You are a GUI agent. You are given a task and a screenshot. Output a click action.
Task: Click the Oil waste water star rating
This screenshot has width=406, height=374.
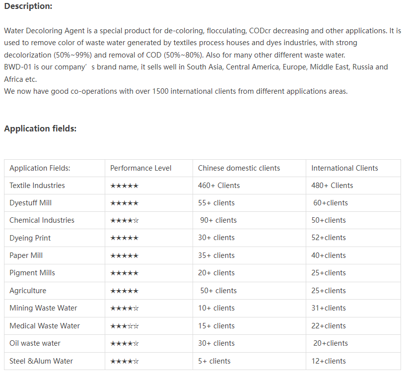(124, 343)
